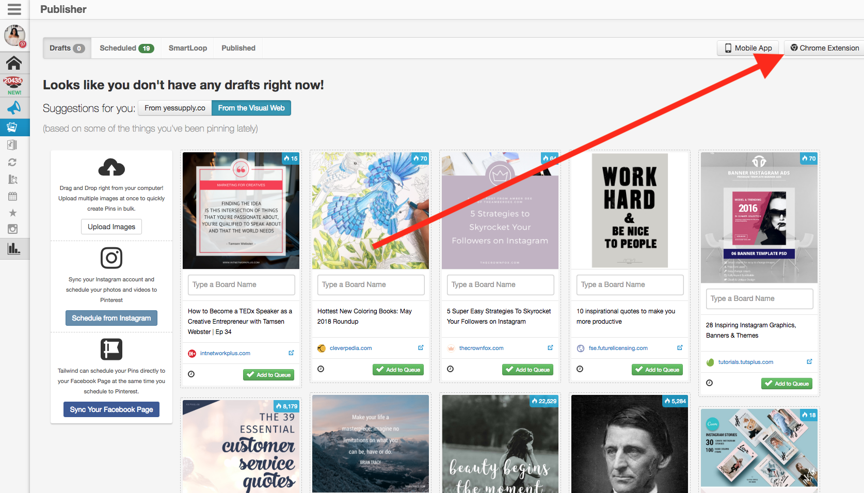The height and width of the screenshot is (493, 864).
Task: Click Sync Your Facebook Page button
Action: 111,409
